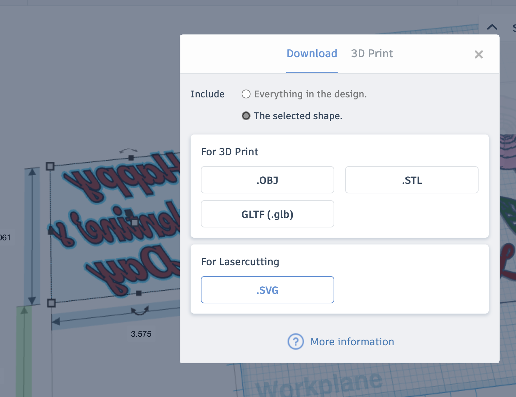Collapse the panel using the up chevron
The width and height of the screenshot is (516, 397).
(492, 27)
